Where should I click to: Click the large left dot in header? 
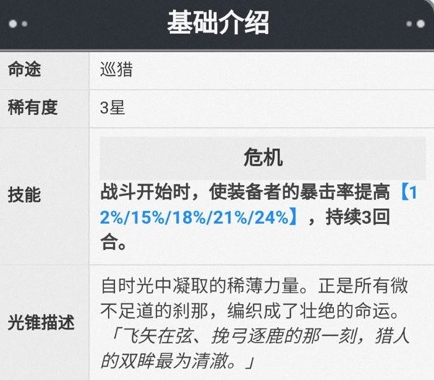pyautogui.click(x=13, y=24)
